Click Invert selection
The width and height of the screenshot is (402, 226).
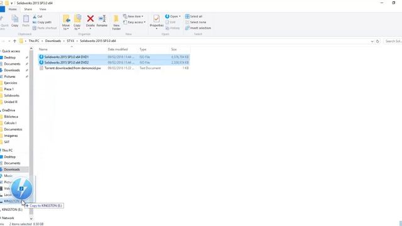[198, 28]
